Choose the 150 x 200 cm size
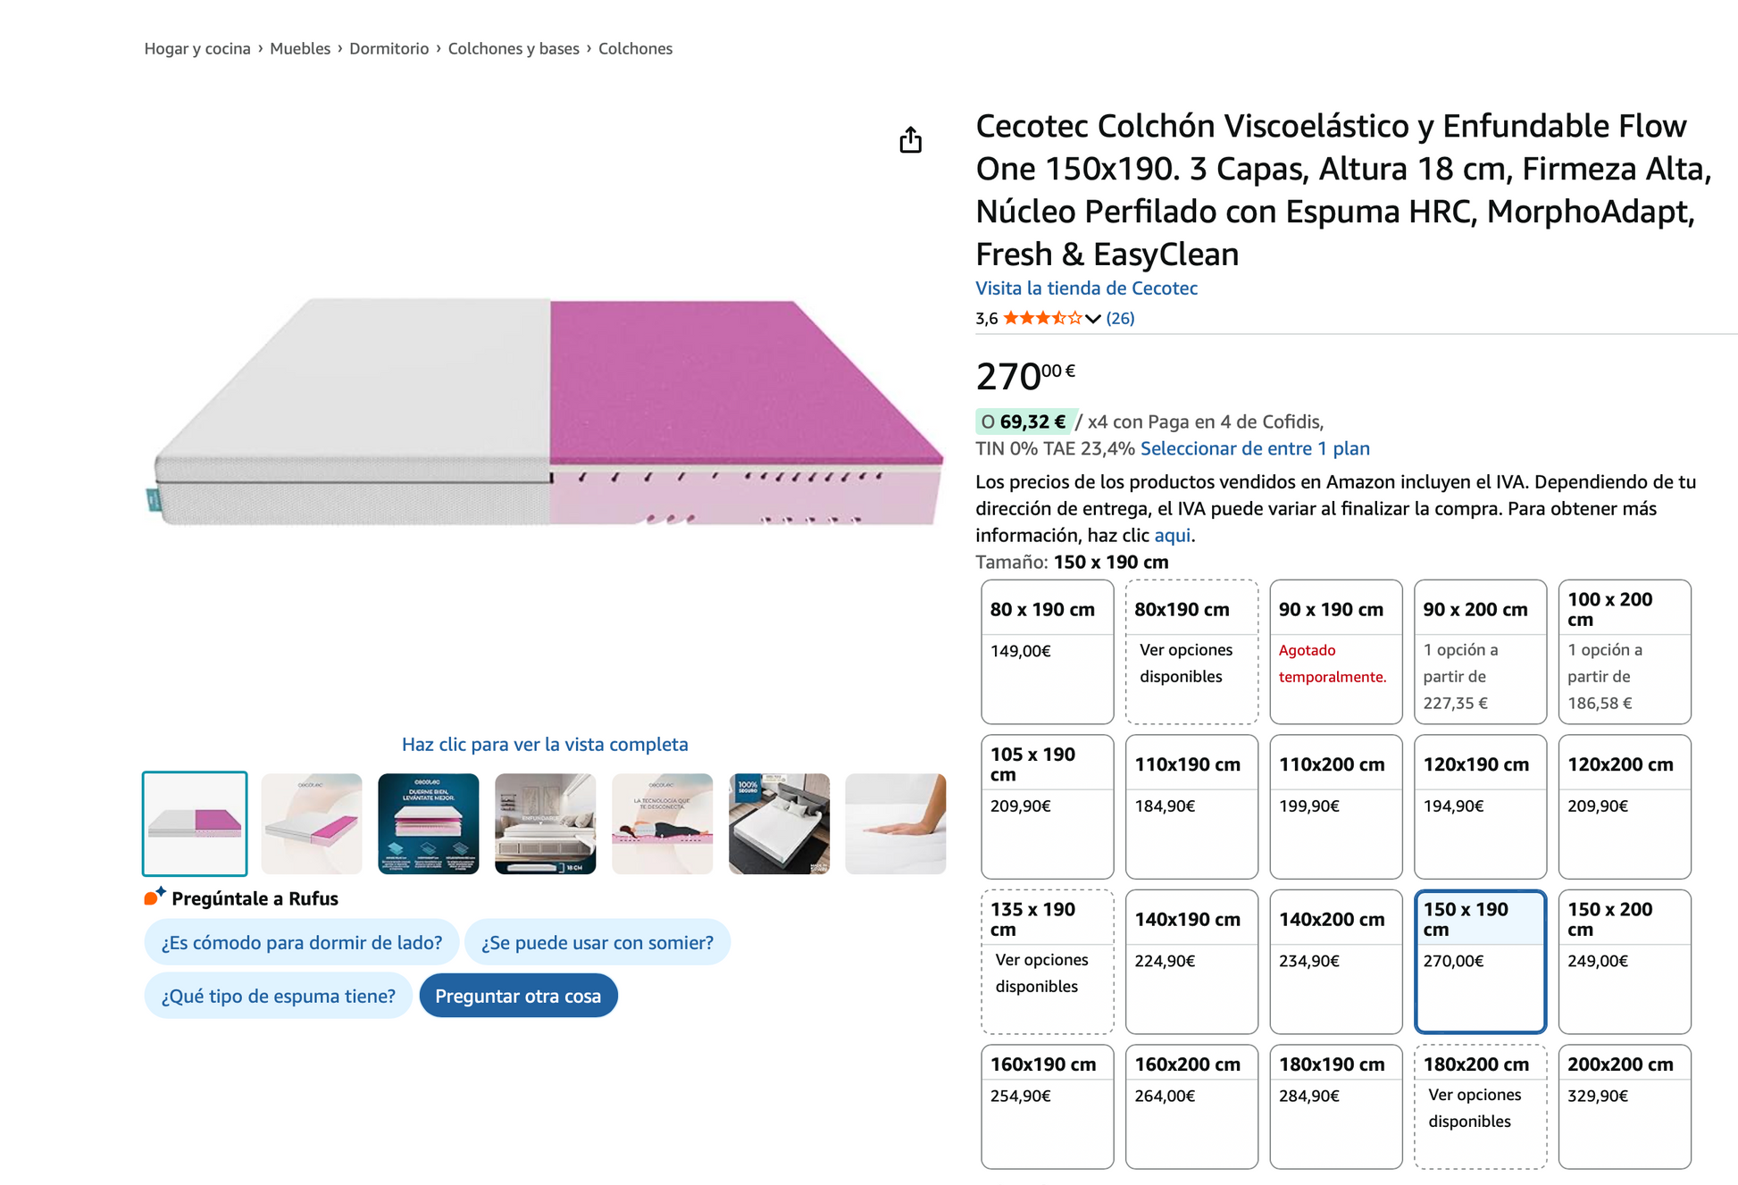This screenshot has height=1185, width=1738. 1624,961
